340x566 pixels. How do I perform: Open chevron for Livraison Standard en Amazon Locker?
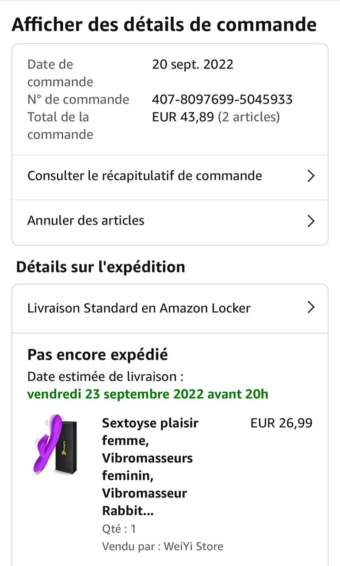click(x=311, y=308)
